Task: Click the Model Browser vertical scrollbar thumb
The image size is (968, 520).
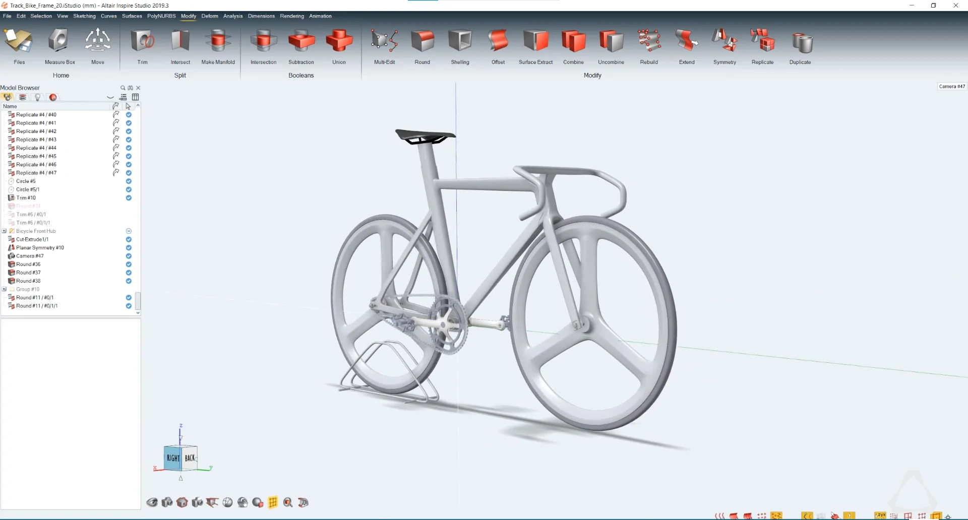Action: [x=138, y=301]
